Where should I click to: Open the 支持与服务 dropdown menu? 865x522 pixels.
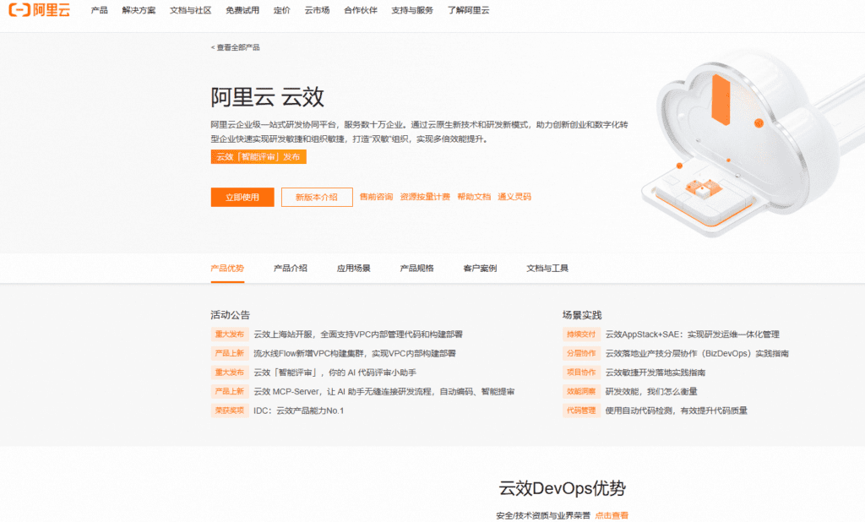(x=413, y=11)
